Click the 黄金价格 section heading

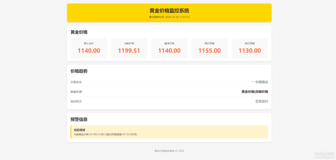coord(79,32)
